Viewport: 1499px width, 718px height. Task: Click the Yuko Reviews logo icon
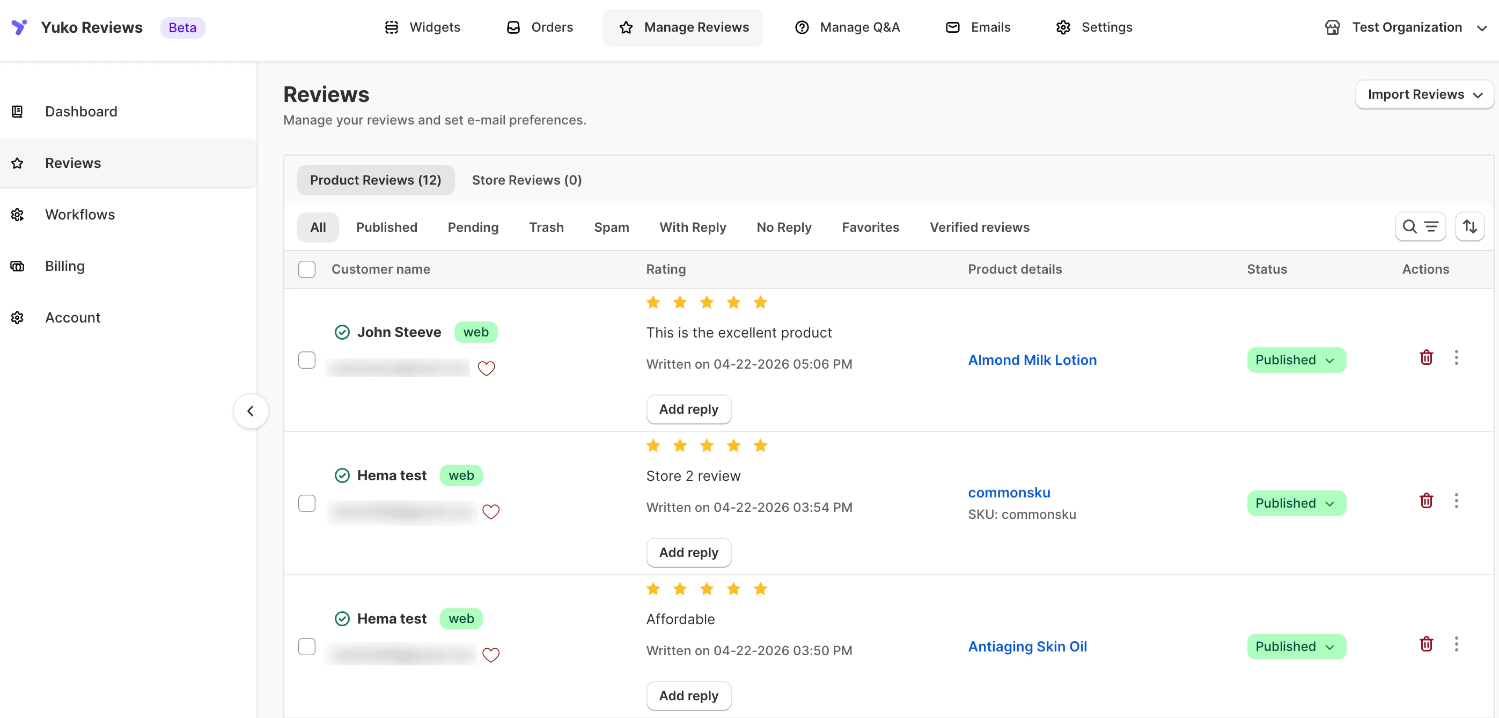(x=19, y=27)
